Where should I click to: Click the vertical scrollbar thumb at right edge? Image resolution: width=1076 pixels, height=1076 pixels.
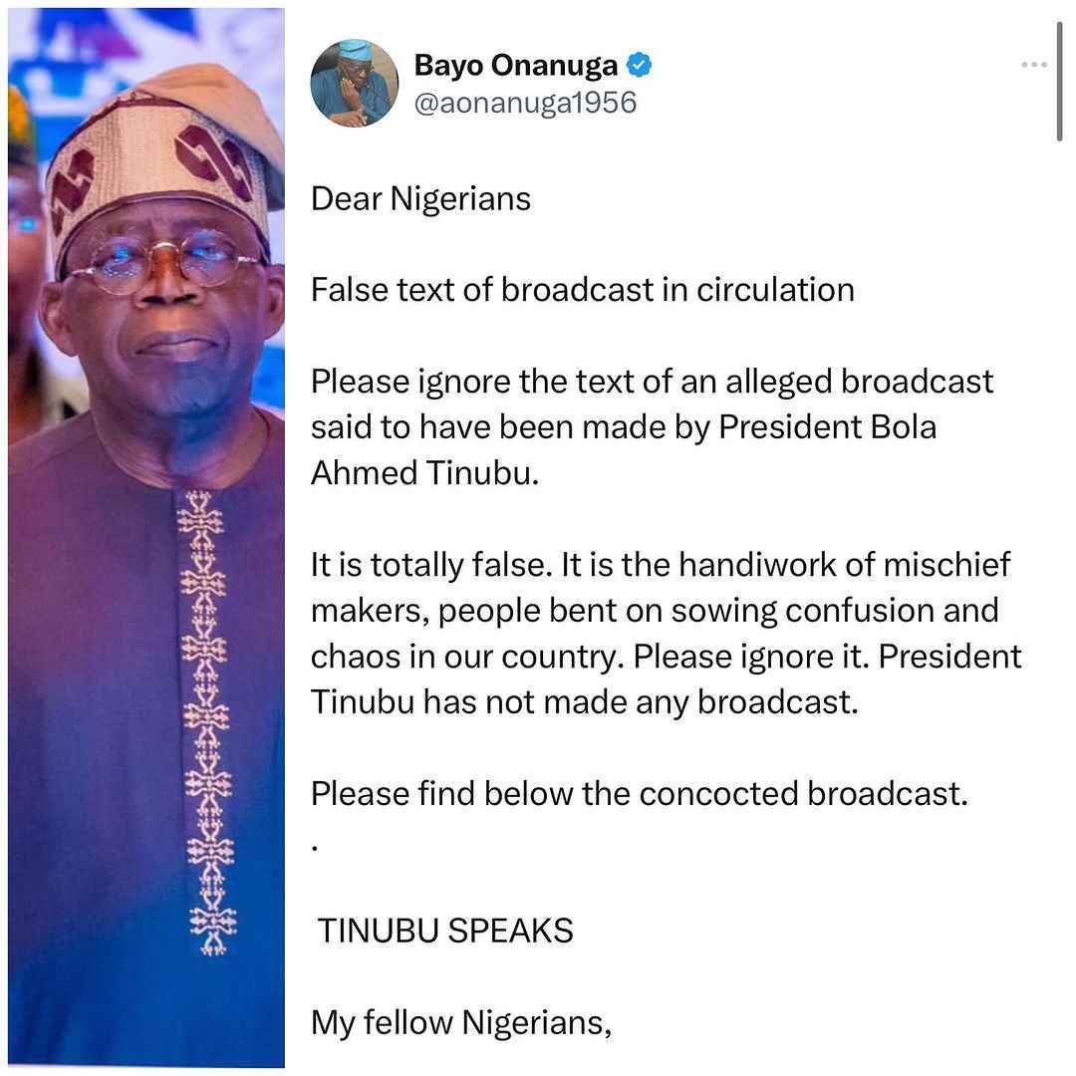click(x=1059, y=81)
